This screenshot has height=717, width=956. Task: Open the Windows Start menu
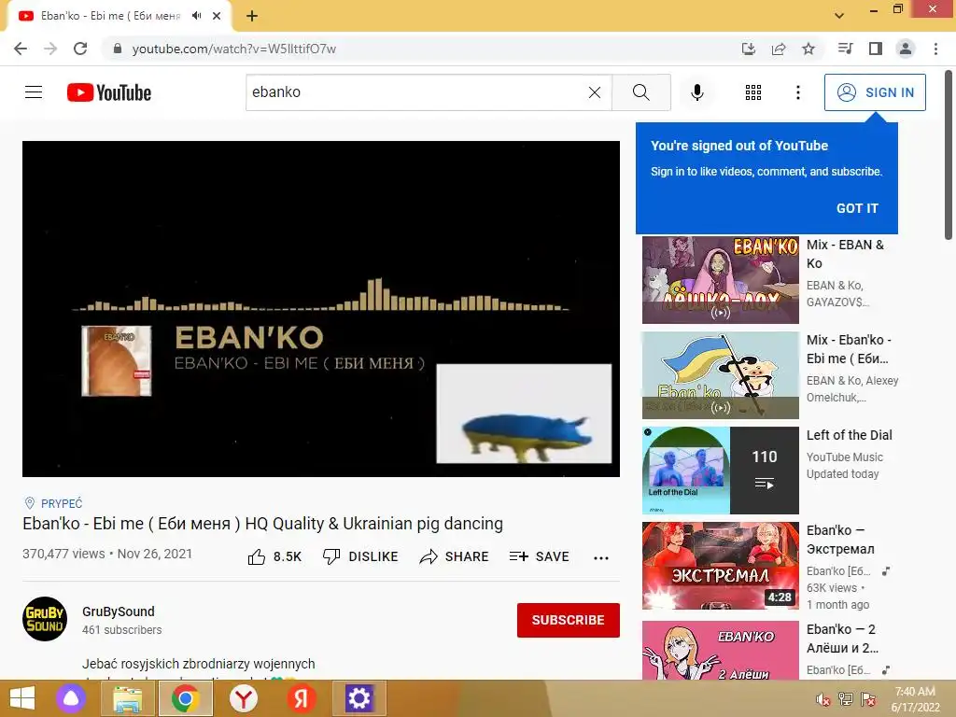(x=21, y=698)
